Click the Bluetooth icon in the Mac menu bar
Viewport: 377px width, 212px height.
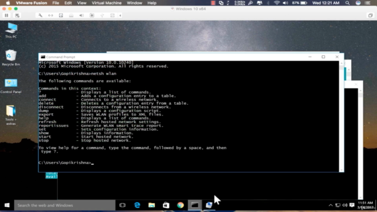268,3
